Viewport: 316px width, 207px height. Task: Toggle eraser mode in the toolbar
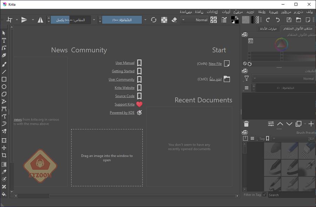[x=174, y=20]
